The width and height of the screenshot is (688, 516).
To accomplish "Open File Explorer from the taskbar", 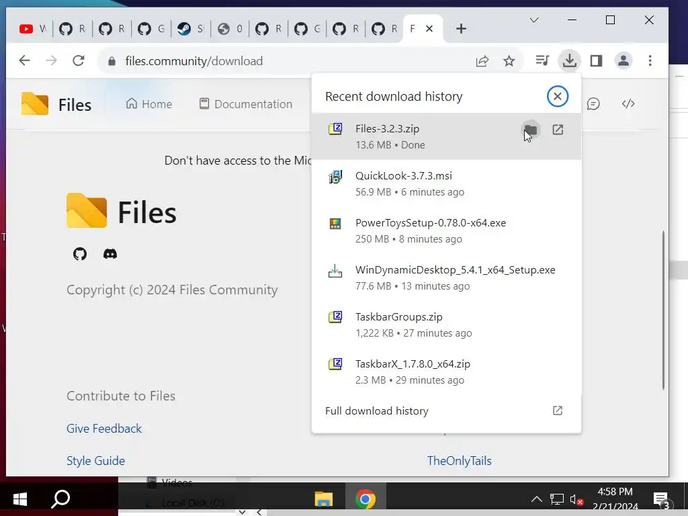I will click(x=324, y=499).
